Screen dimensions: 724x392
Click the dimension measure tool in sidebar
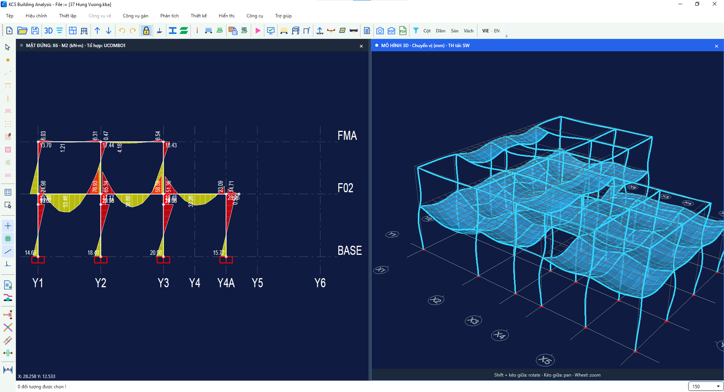click(8, 370)
